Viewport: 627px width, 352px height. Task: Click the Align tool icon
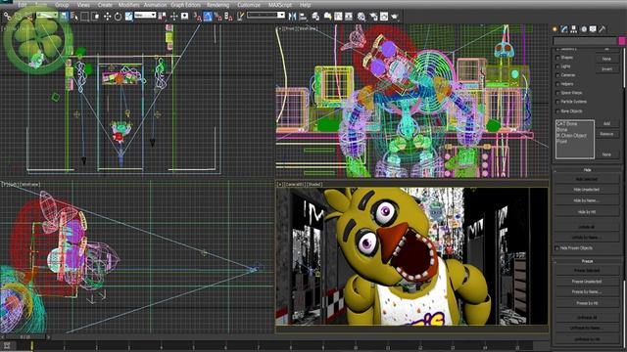pos(303,17)
